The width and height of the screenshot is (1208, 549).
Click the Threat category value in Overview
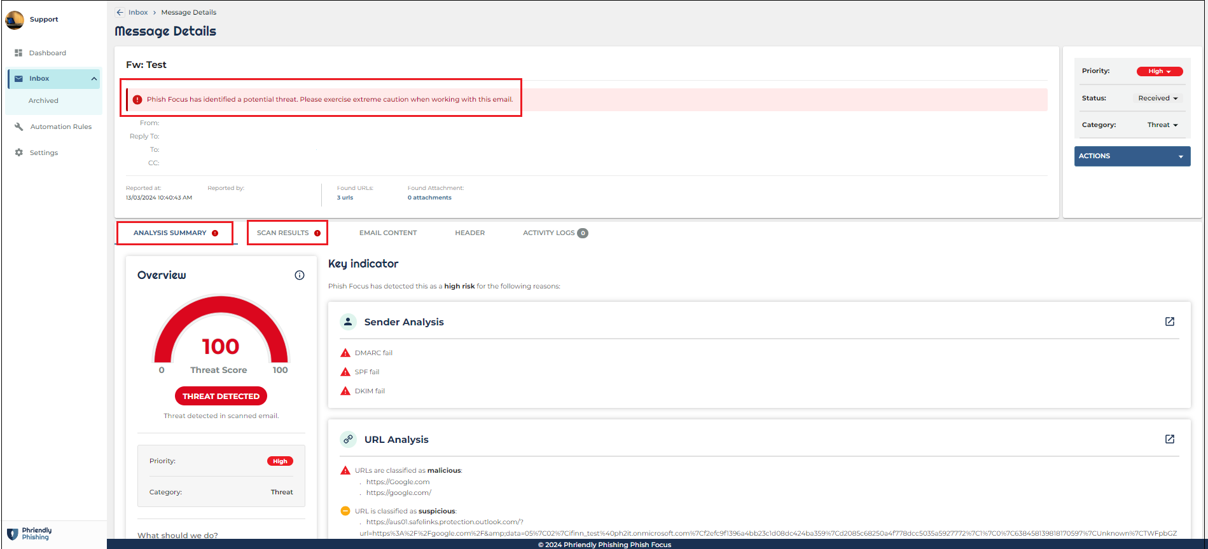282,492
